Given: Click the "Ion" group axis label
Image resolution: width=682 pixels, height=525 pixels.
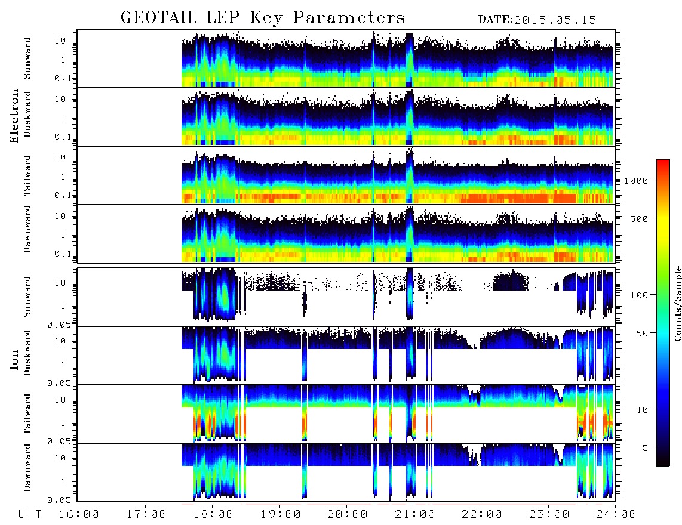Looking at the screenshot, I should [14, 360].
